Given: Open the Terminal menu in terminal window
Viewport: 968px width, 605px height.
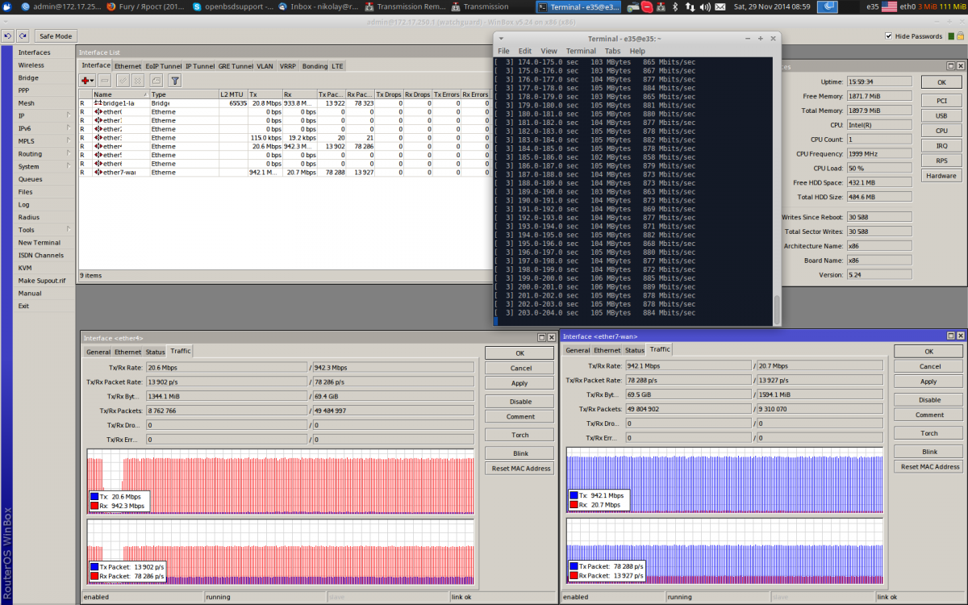Looking at the screenshot, I should (x=580, y=51).
